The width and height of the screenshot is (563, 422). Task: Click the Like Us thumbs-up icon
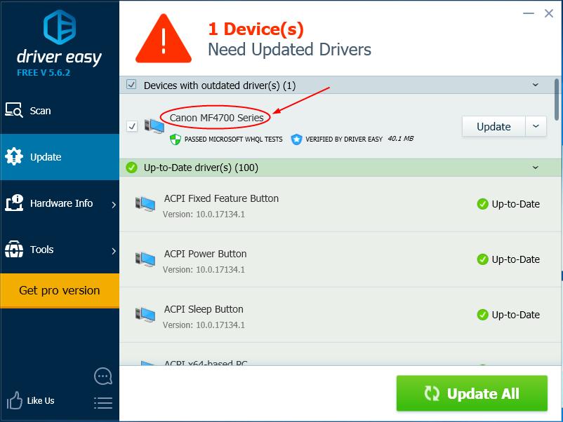[14, 400]
